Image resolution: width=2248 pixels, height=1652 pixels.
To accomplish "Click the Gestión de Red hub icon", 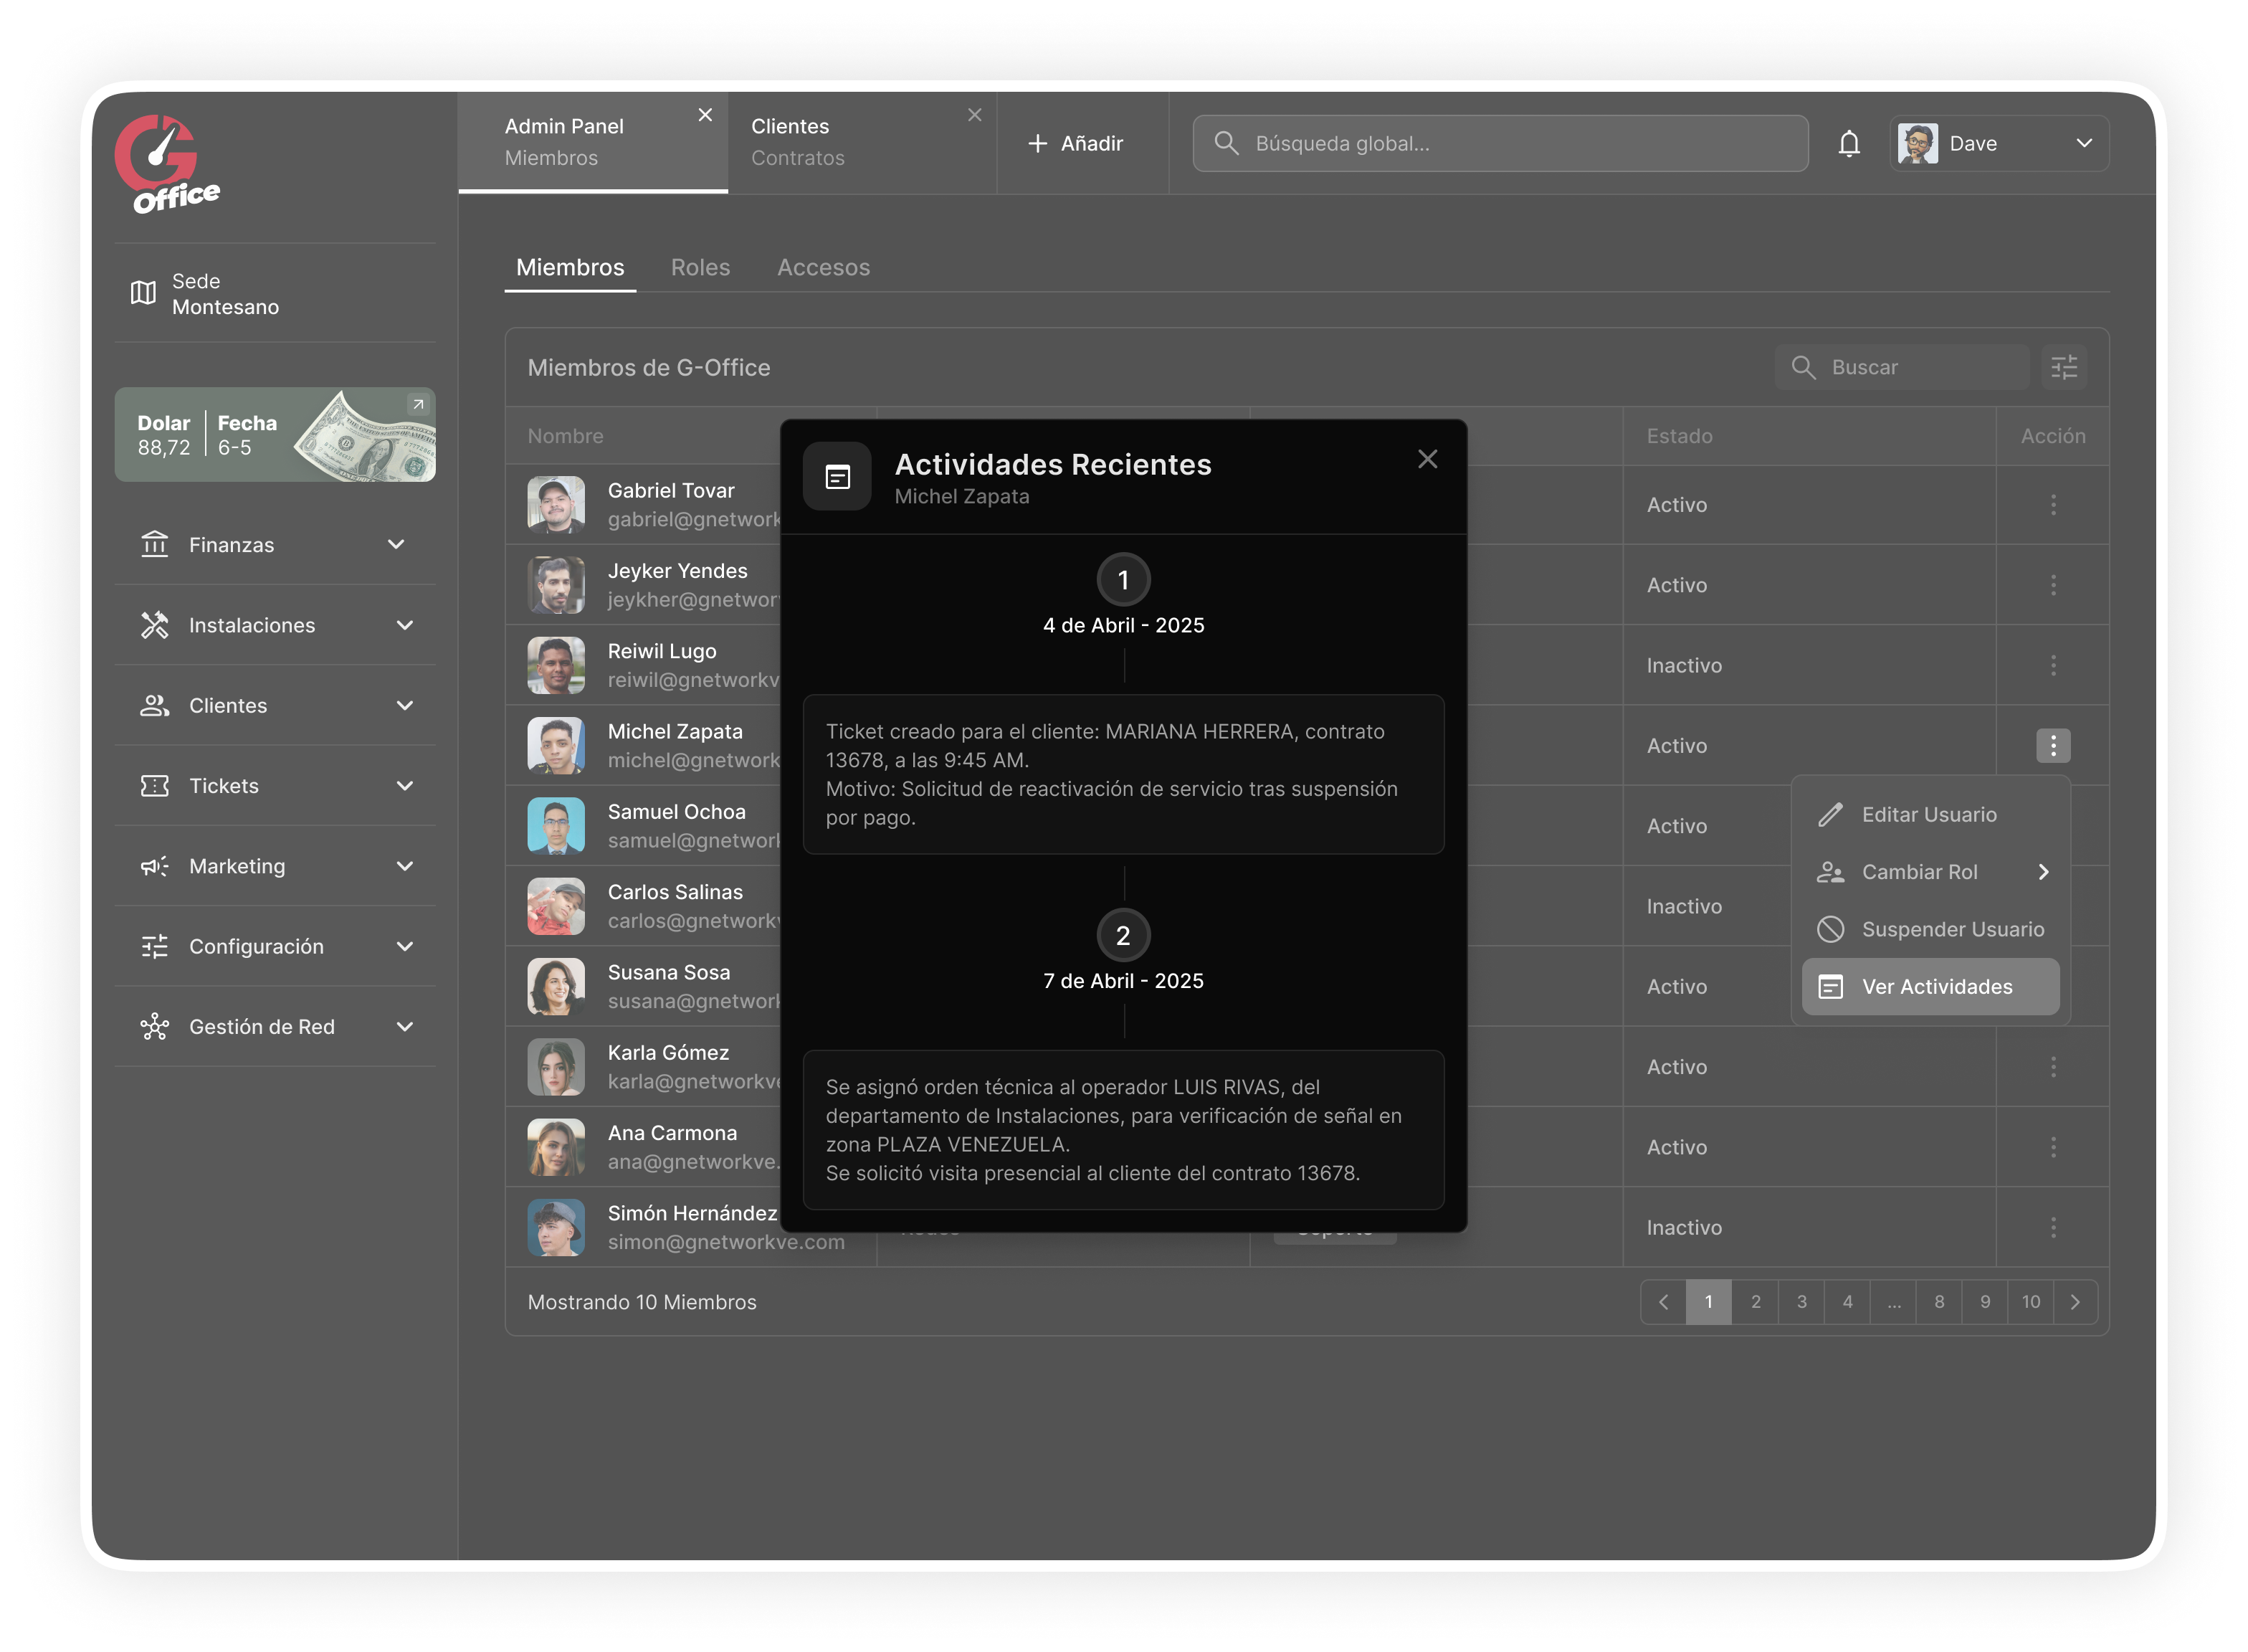I will [155, 1026].
